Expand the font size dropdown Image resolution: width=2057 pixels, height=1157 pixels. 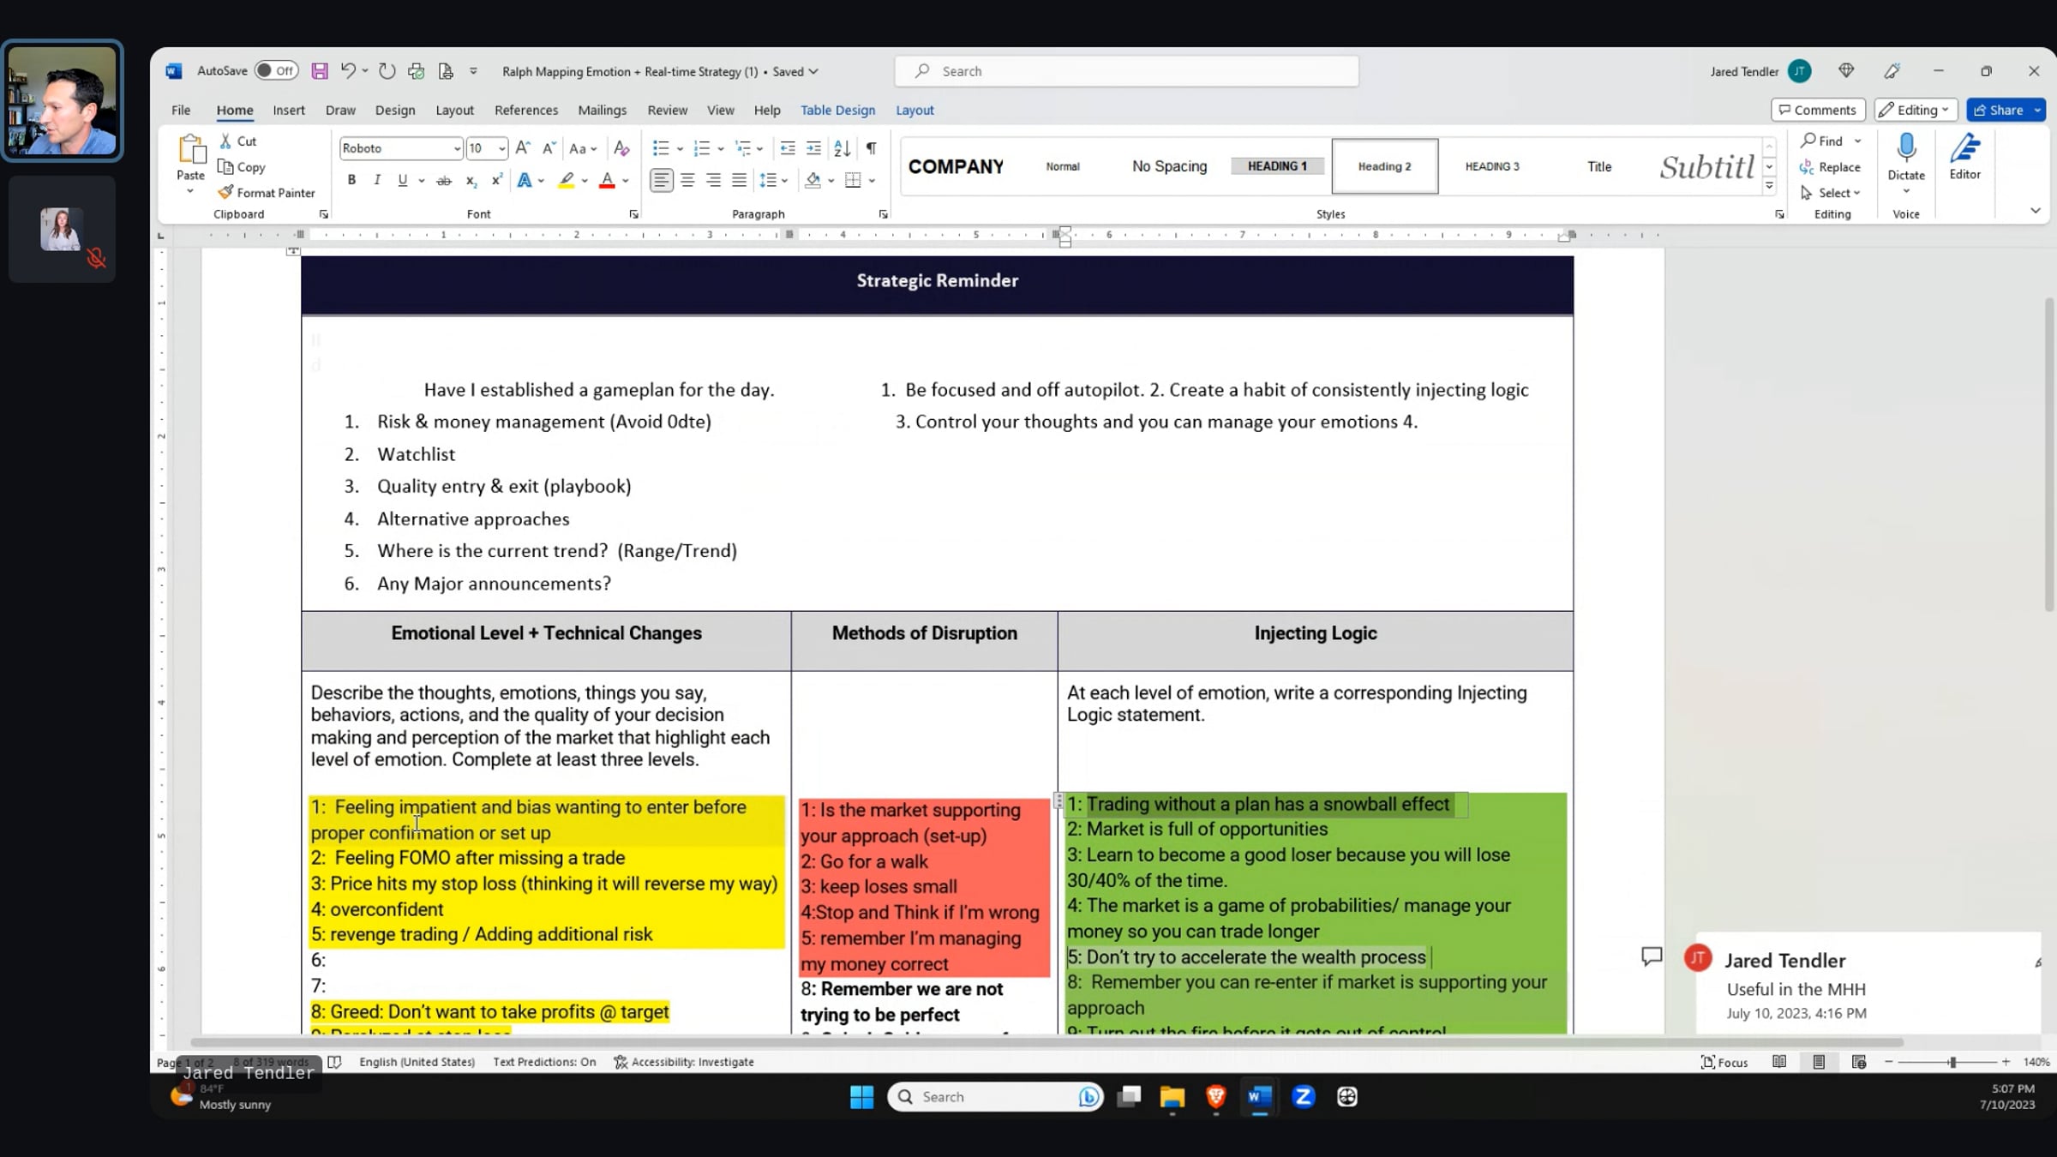501,148
